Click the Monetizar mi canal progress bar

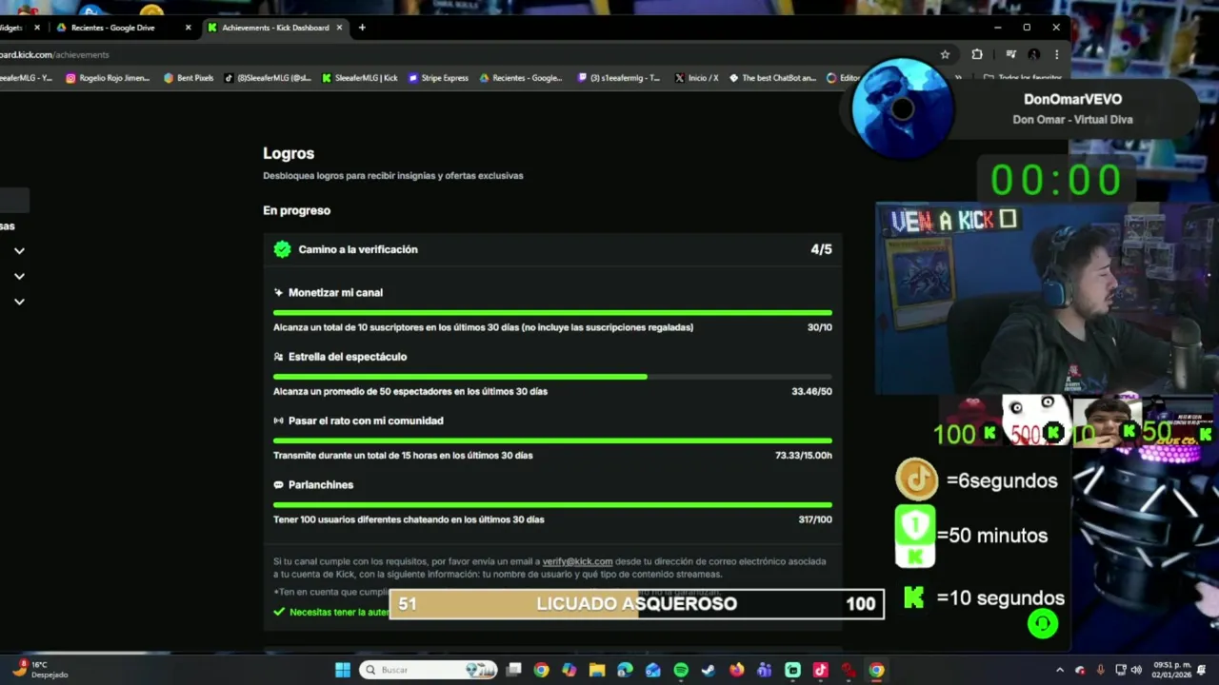[x=552, y=313]
